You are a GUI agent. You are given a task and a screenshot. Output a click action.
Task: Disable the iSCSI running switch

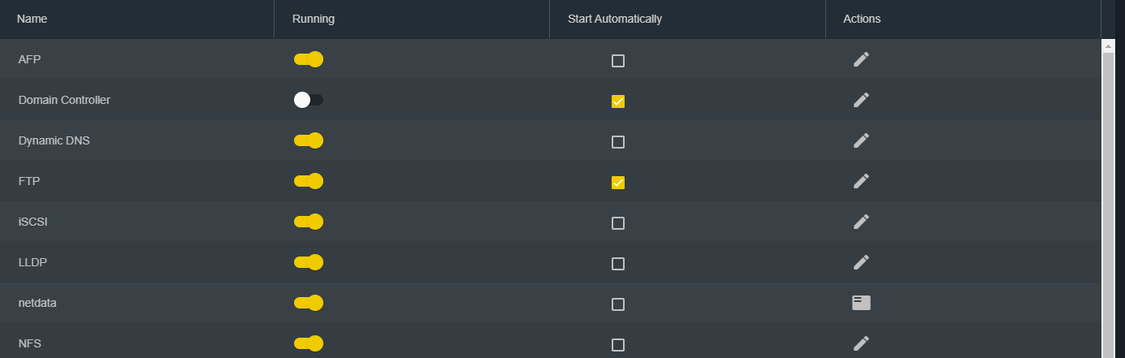(x=309, y=222)
